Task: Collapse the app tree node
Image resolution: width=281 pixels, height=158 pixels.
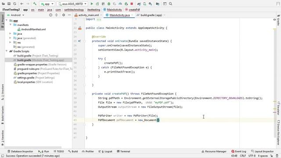Action: pos(7,21)
